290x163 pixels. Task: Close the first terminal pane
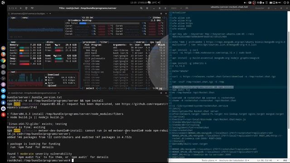166,14
